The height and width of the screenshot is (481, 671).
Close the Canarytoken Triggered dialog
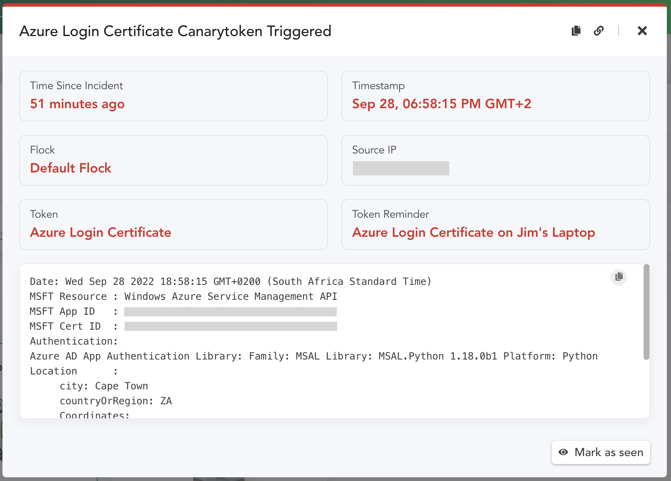[642, 31]
